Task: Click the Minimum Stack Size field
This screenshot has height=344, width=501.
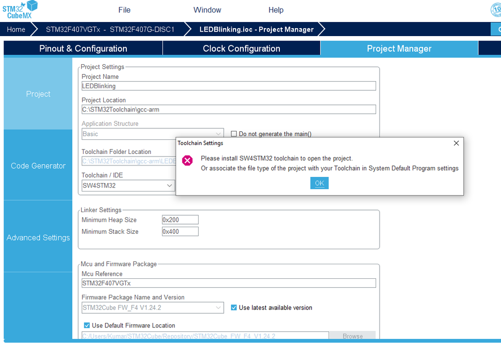Action: tap(180, 232)
